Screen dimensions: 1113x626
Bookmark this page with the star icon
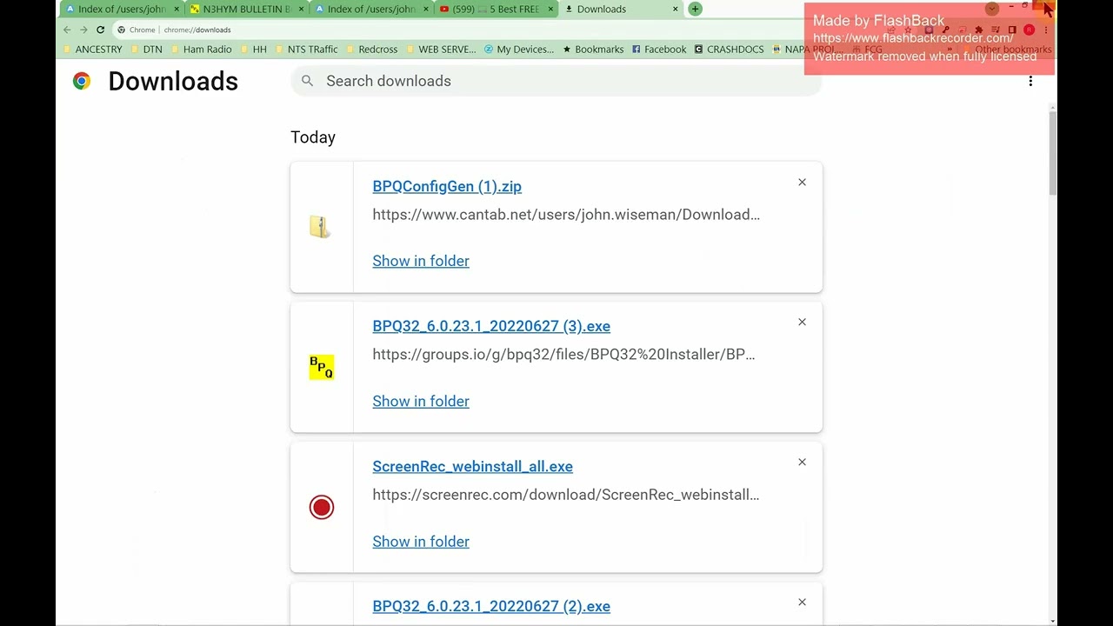point(908,30)
